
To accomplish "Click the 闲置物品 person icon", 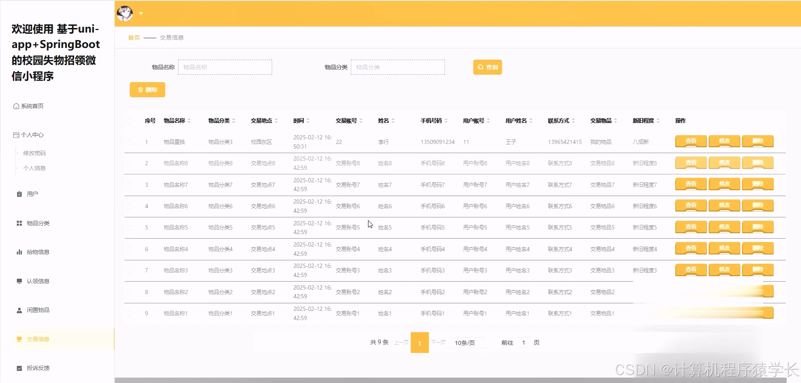I will pyautogui.click(x=18, y=310).
